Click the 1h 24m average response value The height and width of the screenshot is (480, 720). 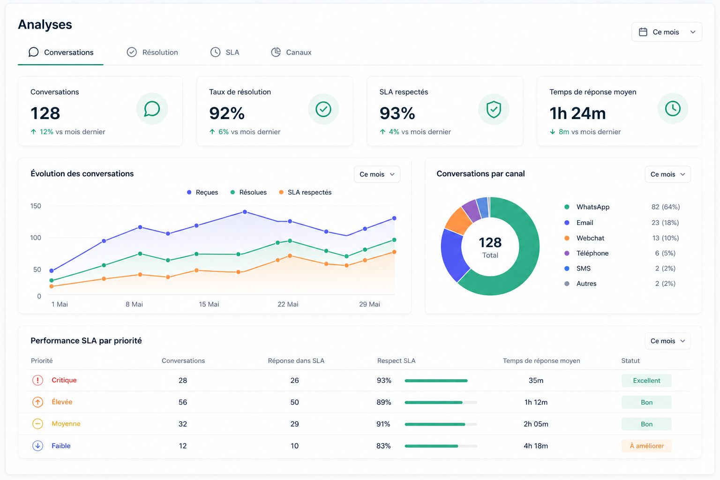click(577, 113)
